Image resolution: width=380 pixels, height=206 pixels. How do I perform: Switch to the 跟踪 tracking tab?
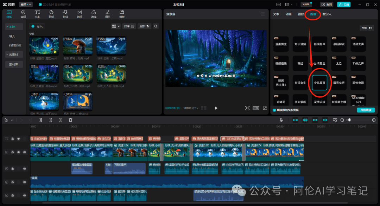click(301, 14)
